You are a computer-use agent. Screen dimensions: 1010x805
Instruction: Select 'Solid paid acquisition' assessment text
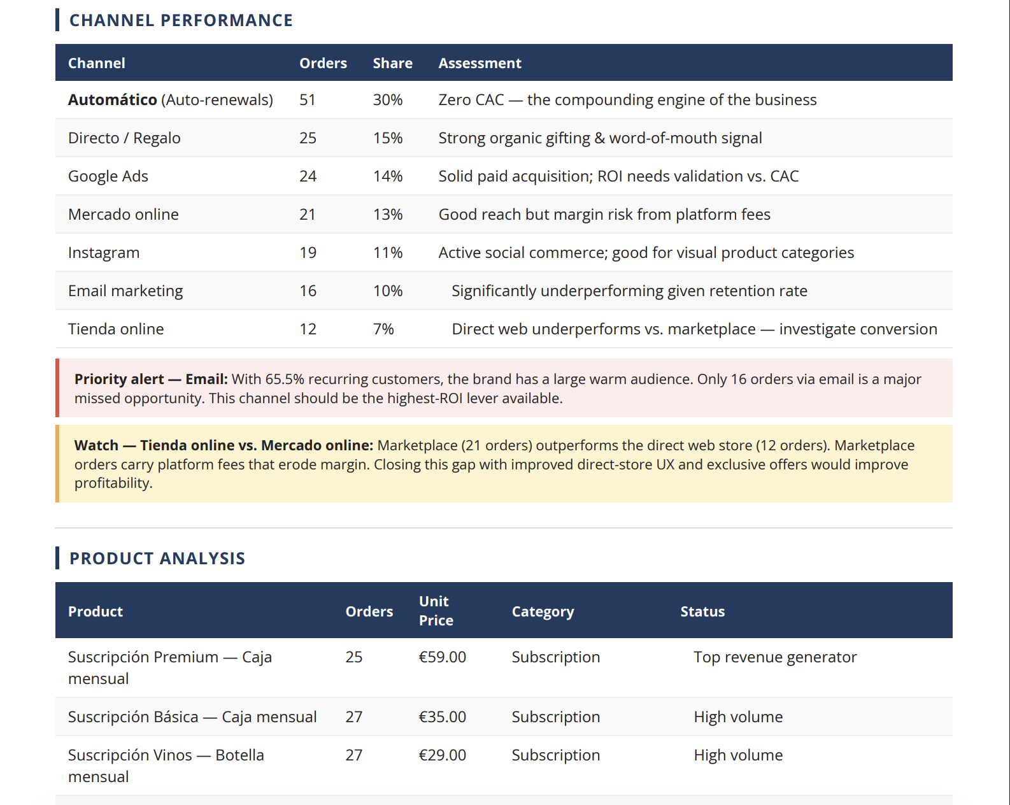click(x=618, y=176)
